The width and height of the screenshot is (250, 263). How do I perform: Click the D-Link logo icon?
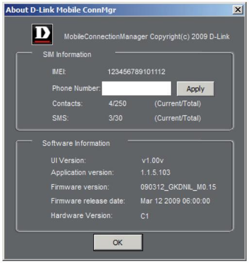click(42, 34)
